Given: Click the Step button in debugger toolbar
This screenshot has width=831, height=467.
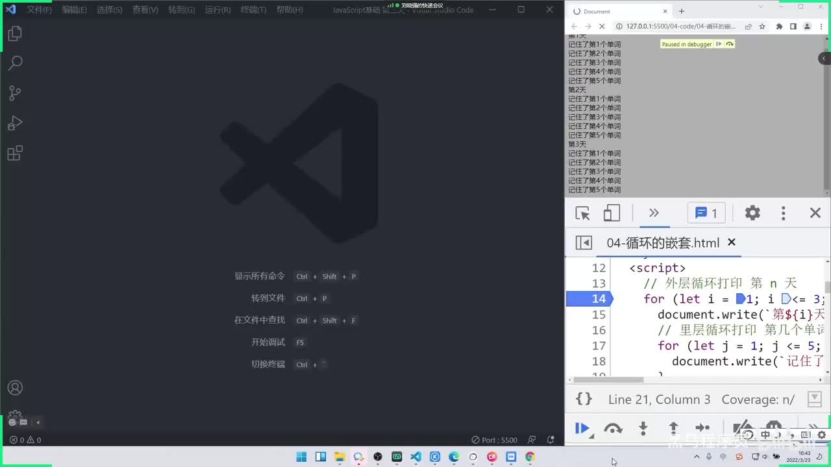Looking at the screenshot, I should tap(703, 428).
